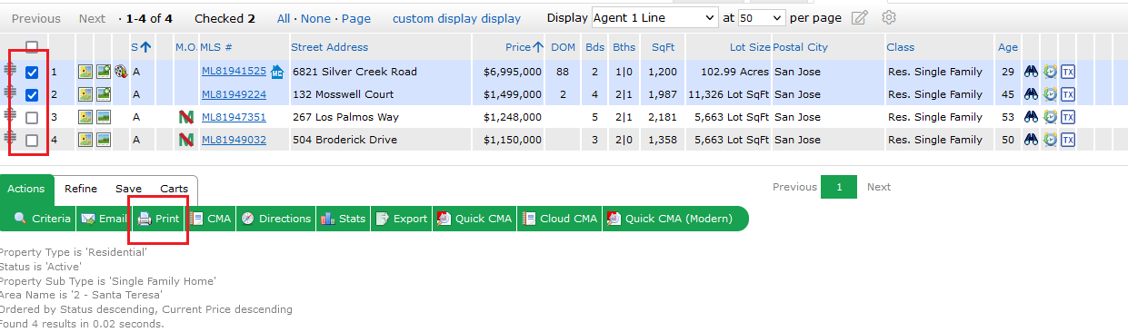
Task: Sort by the DOM column header
Action: tap(563, 47)
